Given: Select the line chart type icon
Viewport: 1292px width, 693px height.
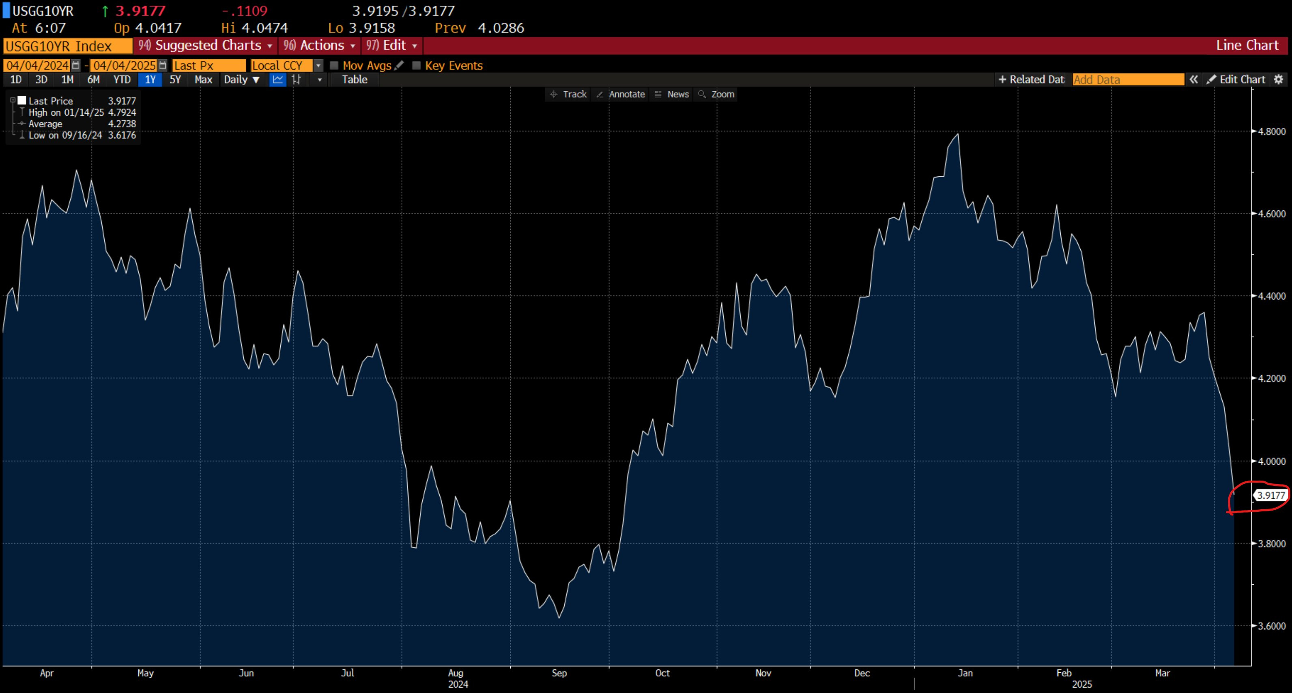Looking at the screenshot, I should tap(277, 79).
